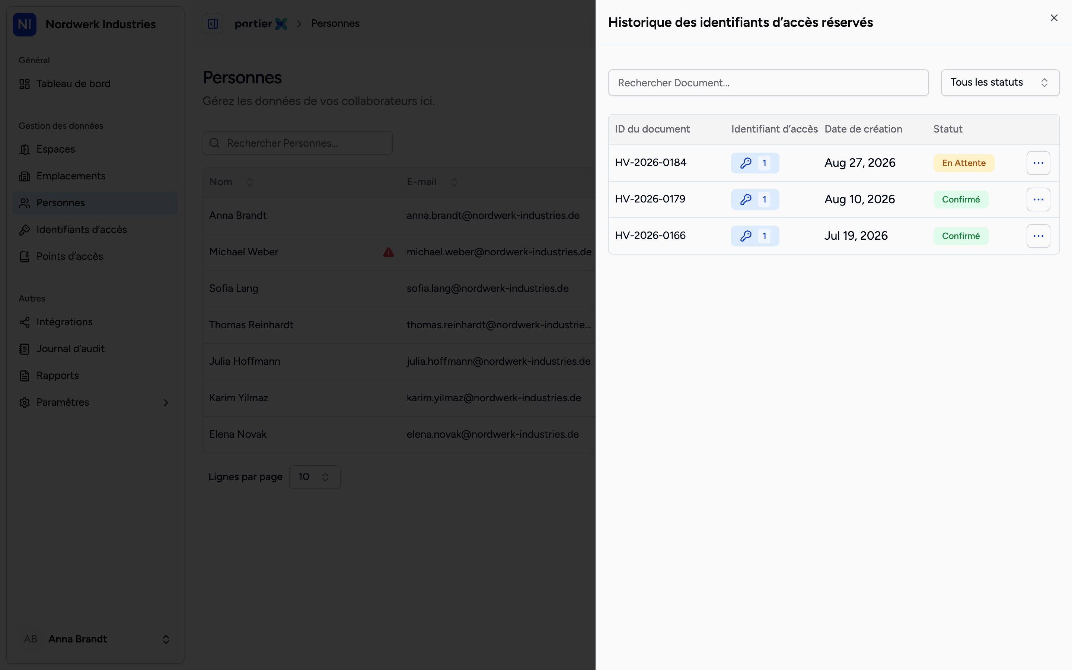Click the Personnes people icon
Viewport: 1072px width, 670px height.
[24, 203]
